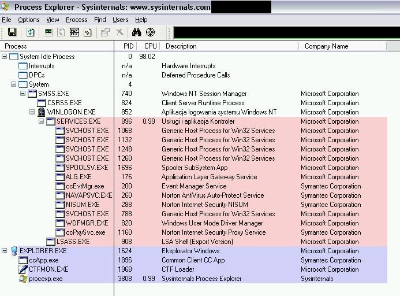Click the 'Spooler SubSystem App' description
The height and width of the screenshot is (296, 400).
[195, 168]
